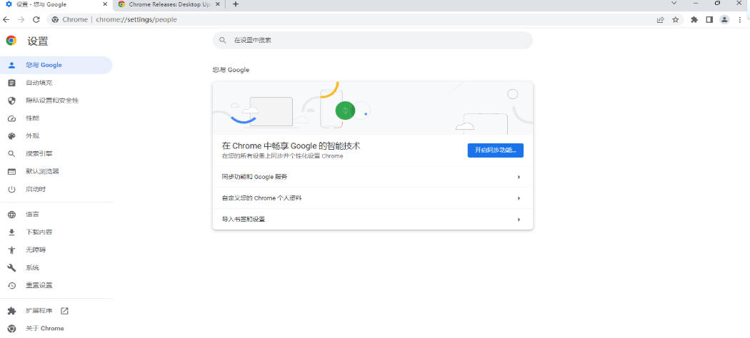Close the Chrome Releases tab
Image resolution: width=750 pixels, height=338 pixels.
[x=218, y=4]
